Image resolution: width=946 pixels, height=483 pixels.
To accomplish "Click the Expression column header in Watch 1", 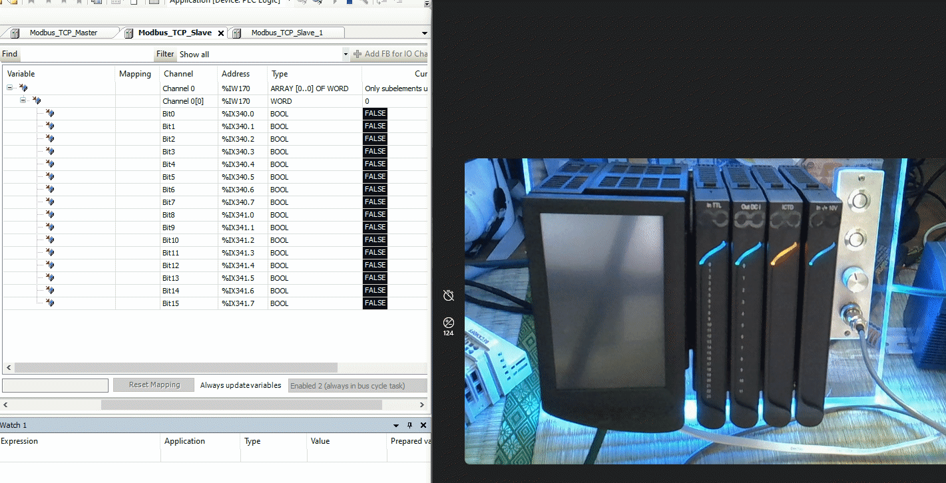I will pos(80,441).
